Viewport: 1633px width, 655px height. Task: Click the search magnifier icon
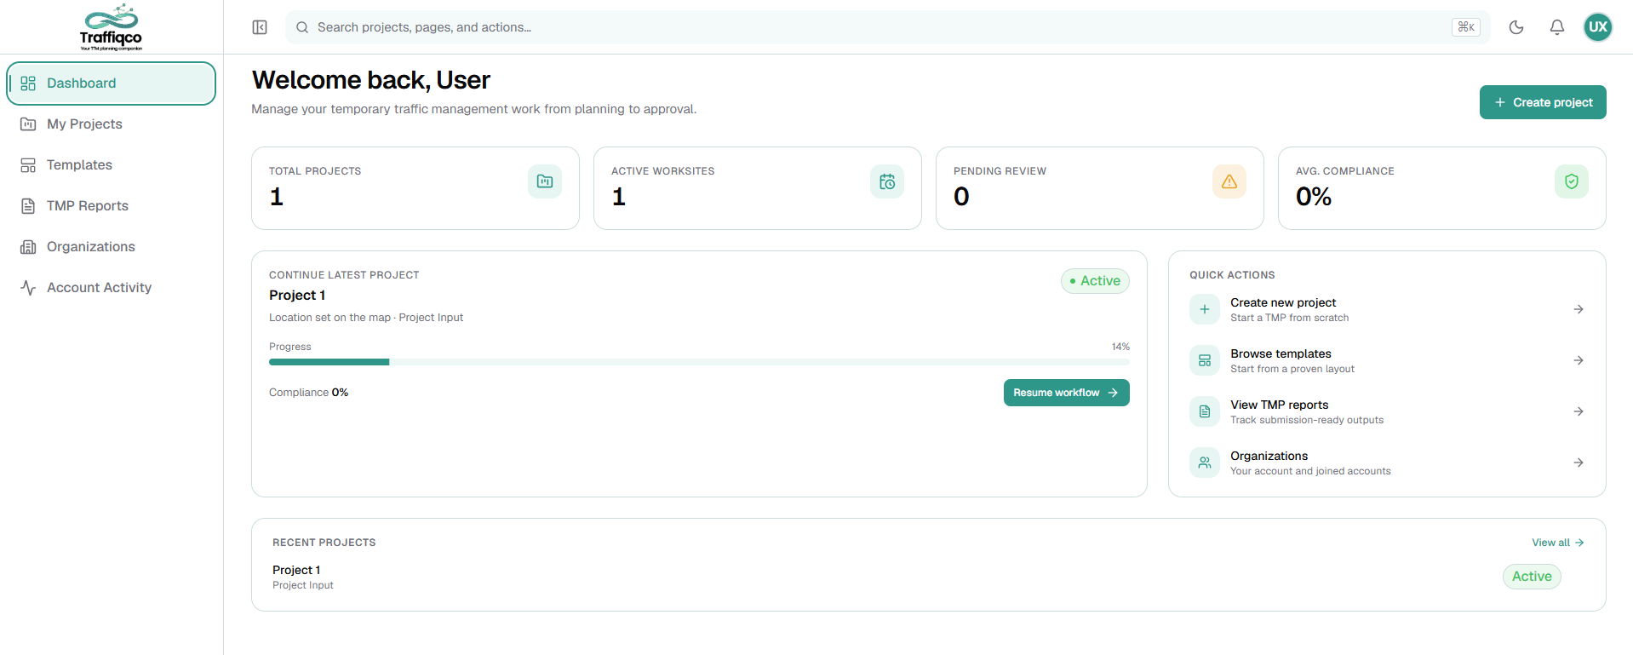pyautogui.click(x=302, y=27)
